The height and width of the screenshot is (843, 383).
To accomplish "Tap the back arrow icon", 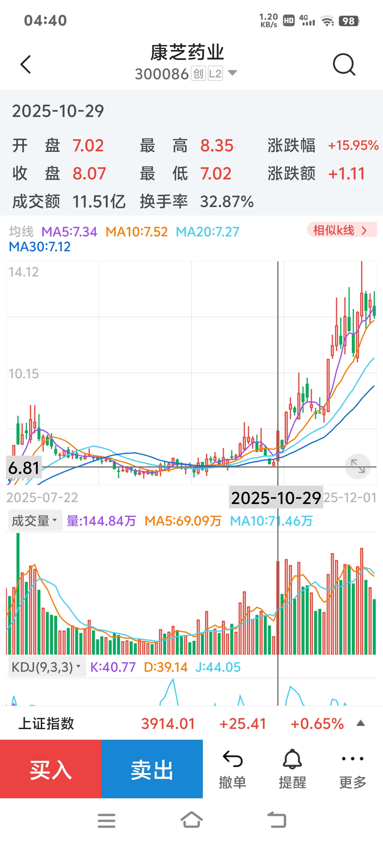I will pos(26,65).
